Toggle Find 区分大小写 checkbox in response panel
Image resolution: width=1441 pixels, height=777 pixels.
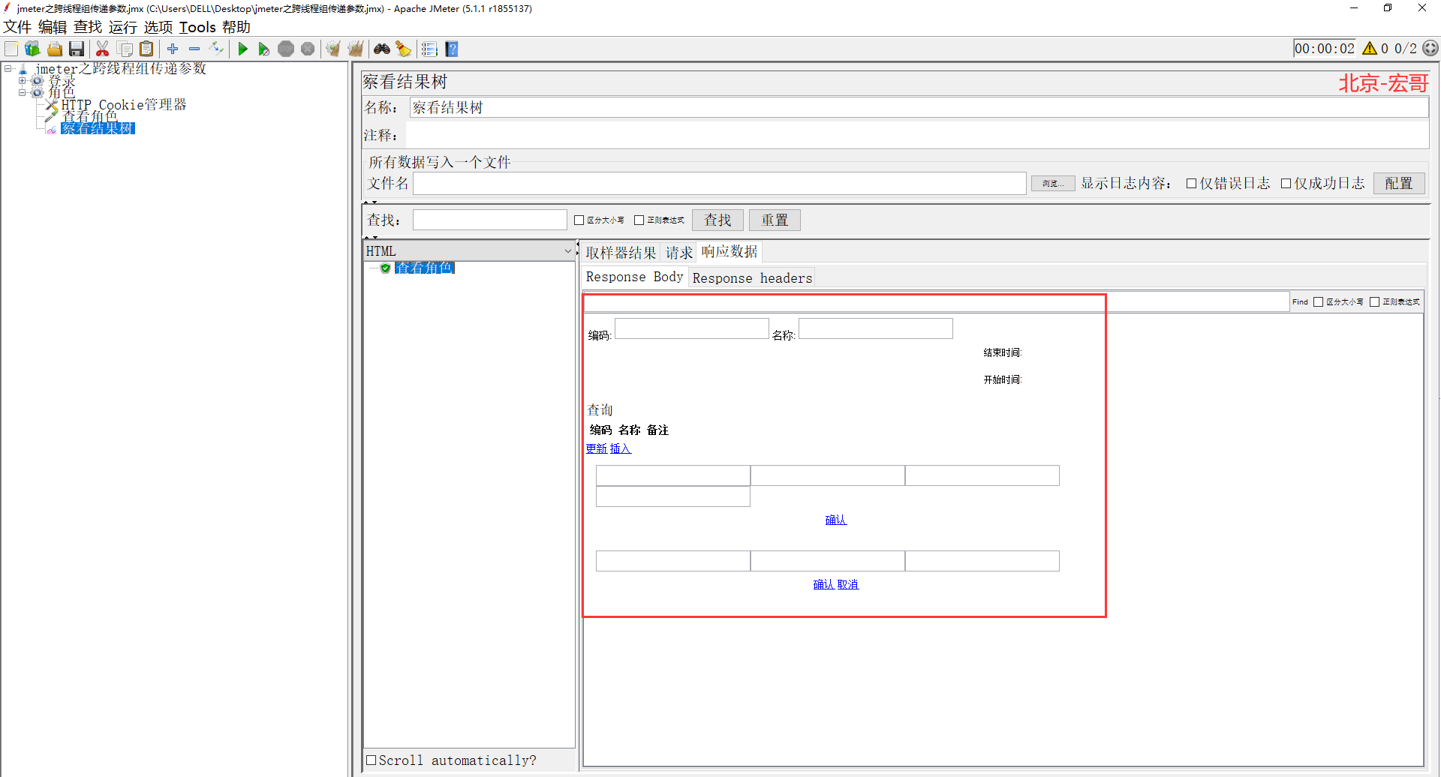(x=1318, y=302)
